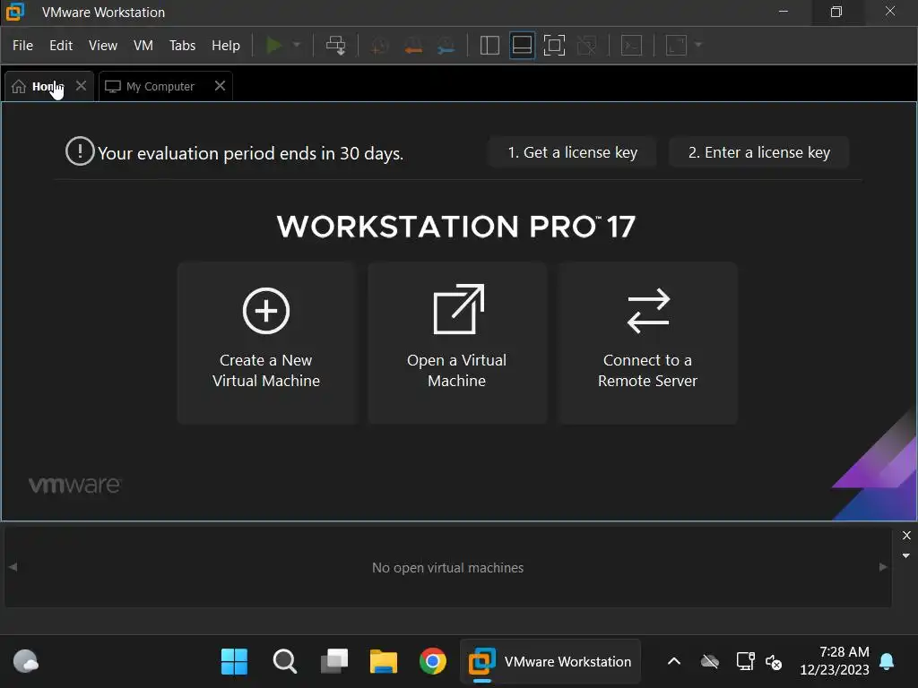The height and width of the screenshot is (688, 918).
Task: Click the Unity mode toolbar icon
Action: pyautogui.click(x=586, y=45)
